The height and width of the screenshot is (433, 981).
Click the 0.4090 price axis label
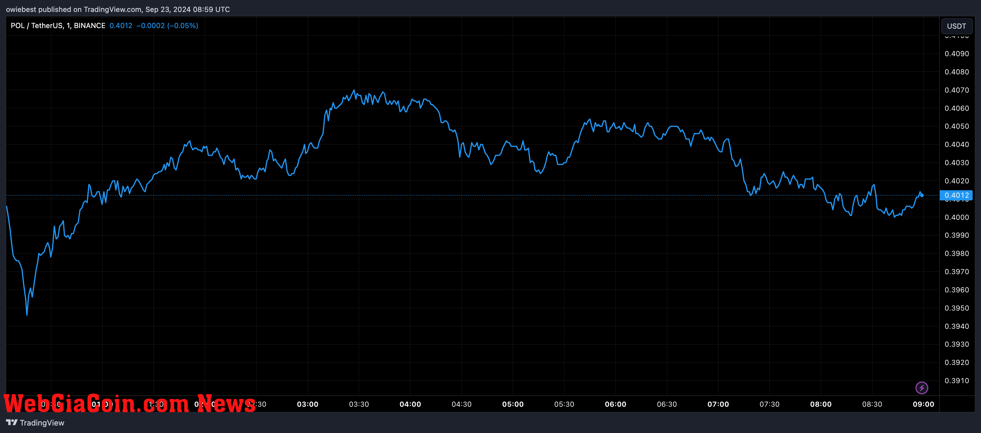(x=957, y=54)
